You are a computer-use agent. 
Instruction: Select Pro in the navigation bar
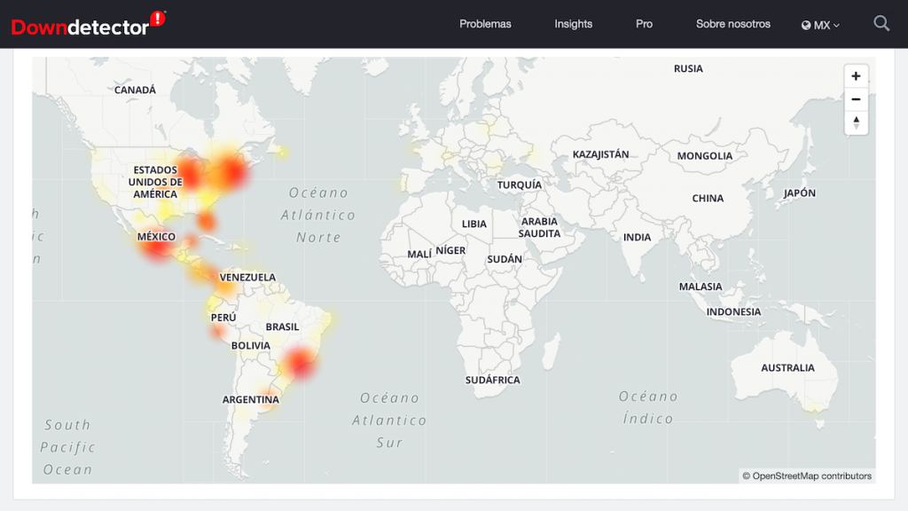[x=644, y=24]
